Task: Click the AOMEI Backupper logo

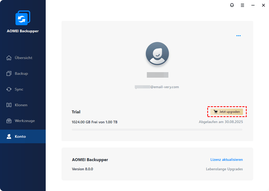Action: pyautogui.click(x=23, y=18)
